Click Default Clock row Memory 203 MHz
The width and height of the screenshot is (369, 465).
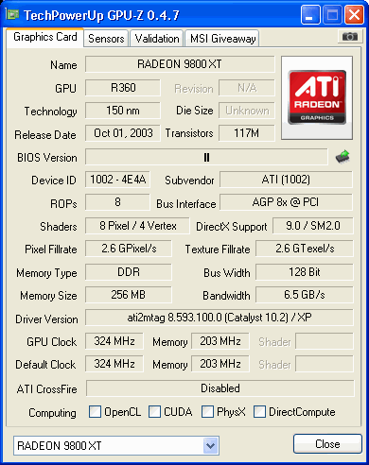(x=220, y=364)
